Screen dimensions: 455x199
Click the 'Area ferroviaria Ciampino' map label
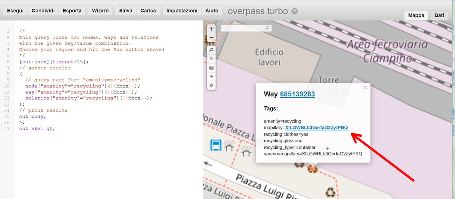[x=388, y=51]
